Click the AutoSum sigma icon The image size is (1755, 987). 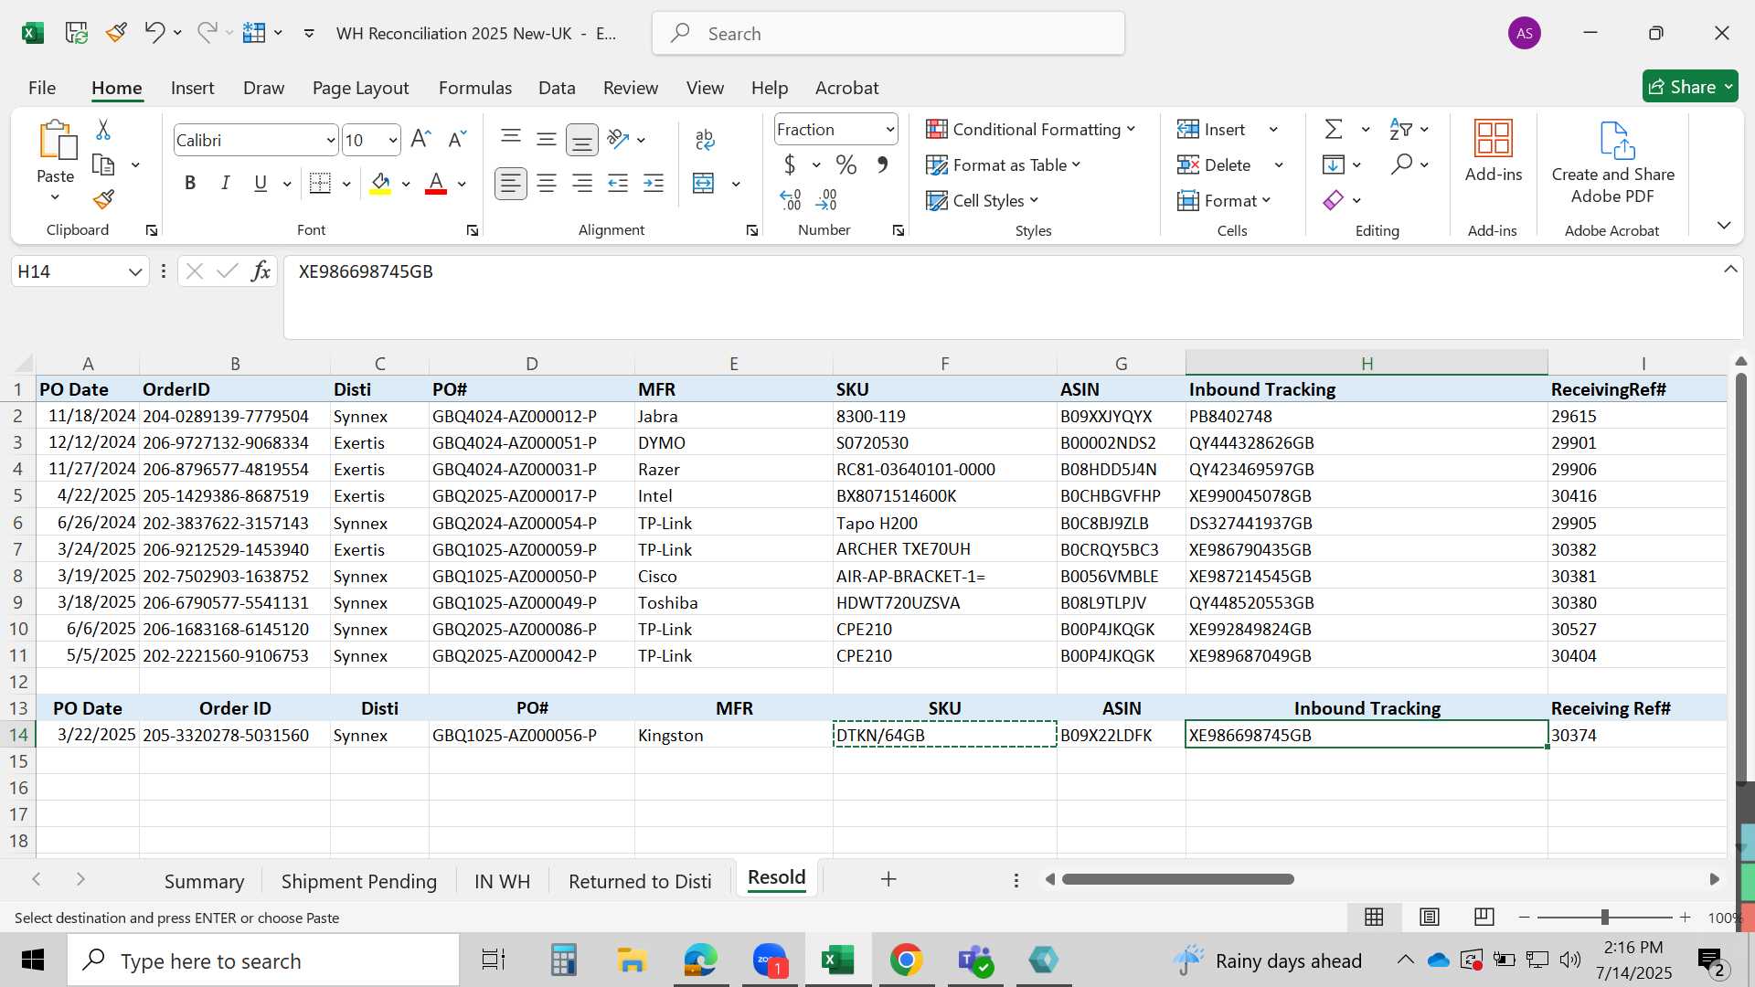point(1334,130)
